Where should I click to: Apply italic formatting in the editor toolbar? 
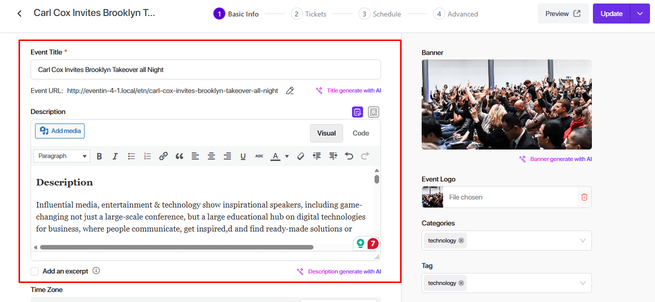115,156
